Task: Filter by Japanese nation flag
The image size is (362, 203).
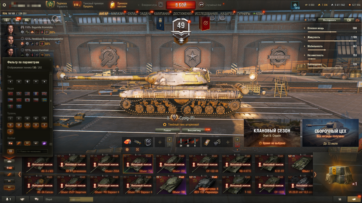Action: 27,100
